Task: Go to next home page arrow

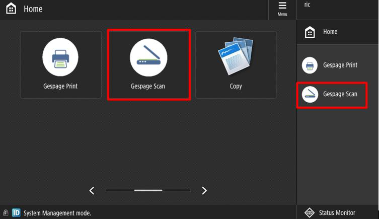Action: (x=204, y=191)
